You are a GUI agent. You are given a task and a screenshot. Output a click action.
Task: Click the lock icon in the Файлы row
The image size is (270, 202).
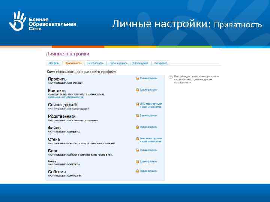[137, 127]
